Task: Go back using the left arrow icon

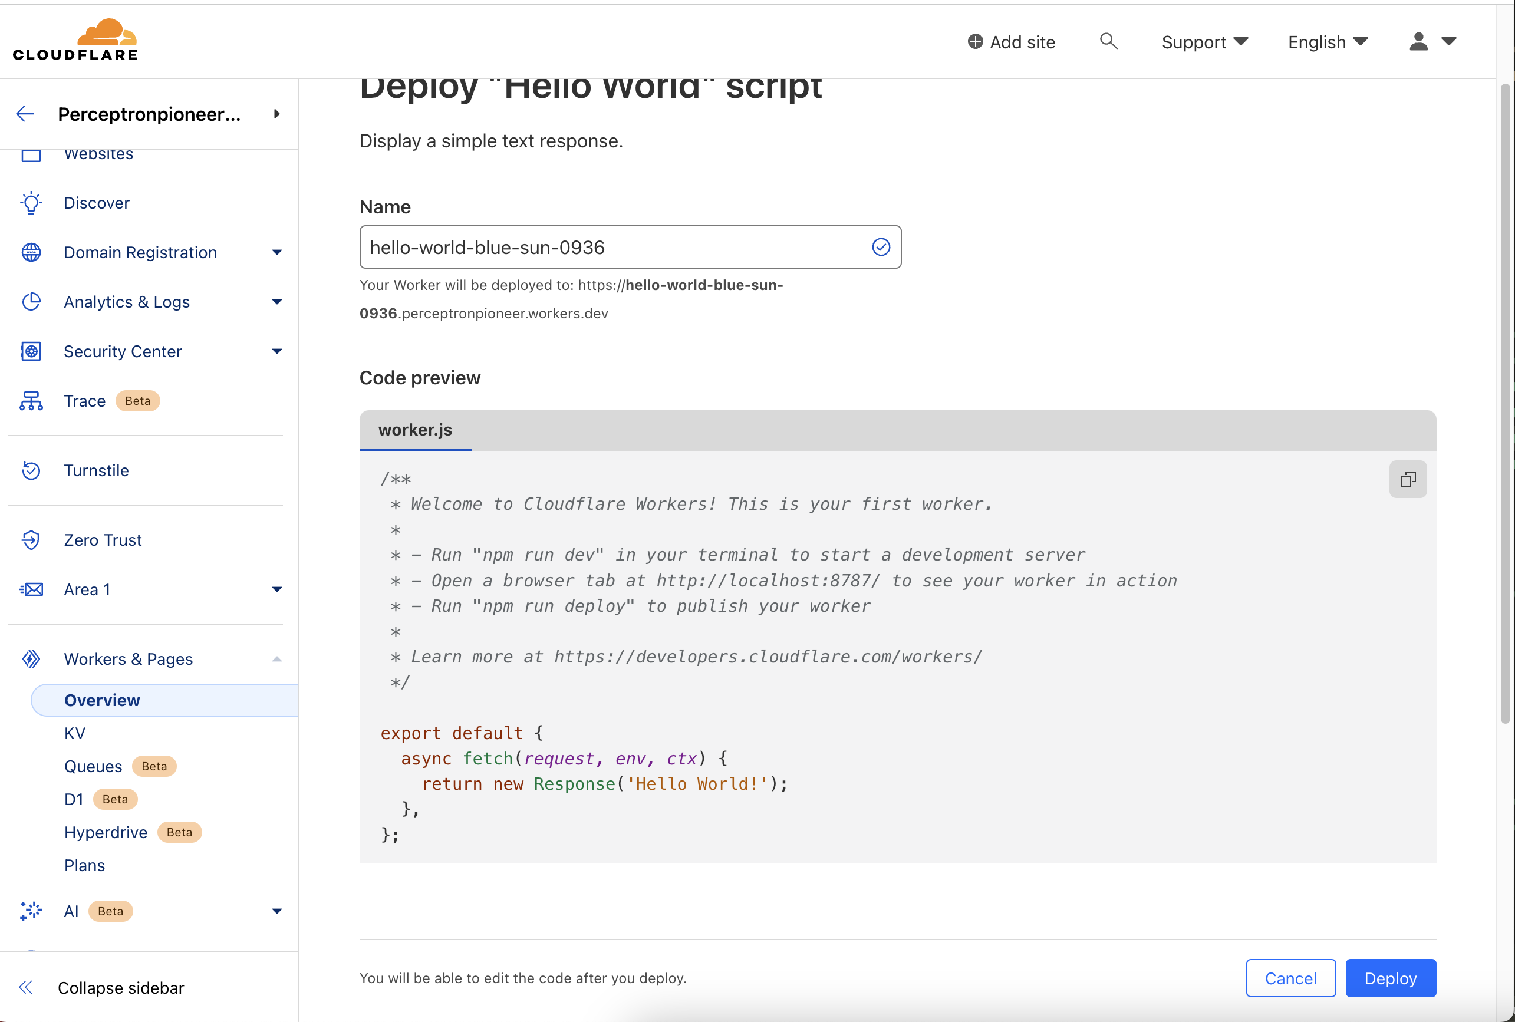Action: tap(25, 114)
